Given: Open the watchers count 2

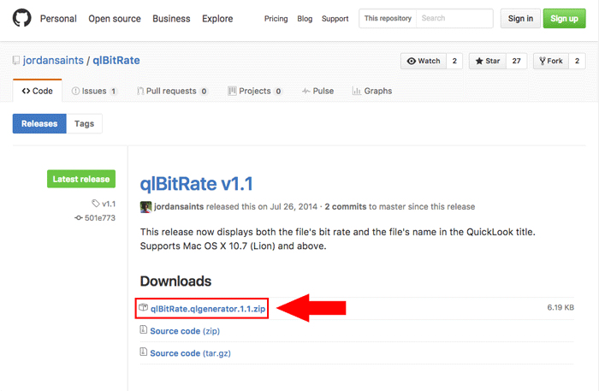Looking at the screenshot, I should pyautogui.click(x=454, y=61).
